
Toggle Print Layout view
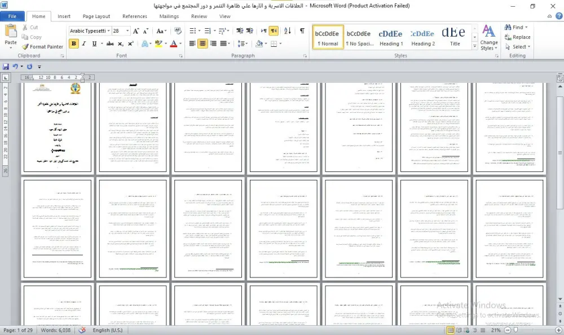coord(450,330)
